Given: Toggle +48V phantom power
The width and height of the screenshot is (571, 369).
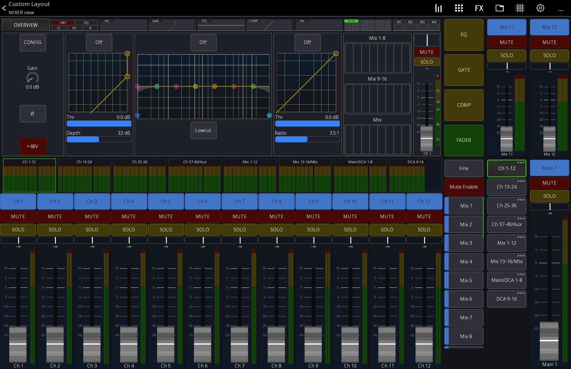Looking at the screenshot, I should pyautogui.click(x=33, y=146).
